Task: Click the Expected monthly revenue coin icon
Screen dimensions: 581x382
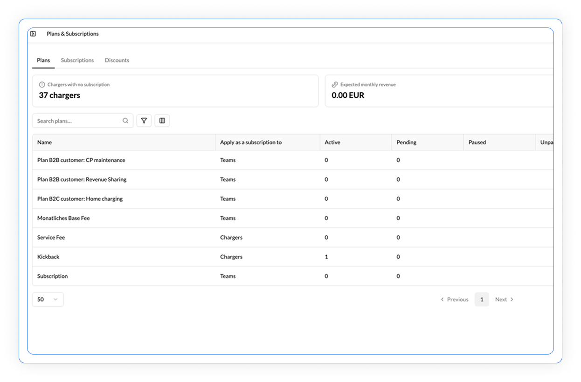Action: [x=335, y=85]
